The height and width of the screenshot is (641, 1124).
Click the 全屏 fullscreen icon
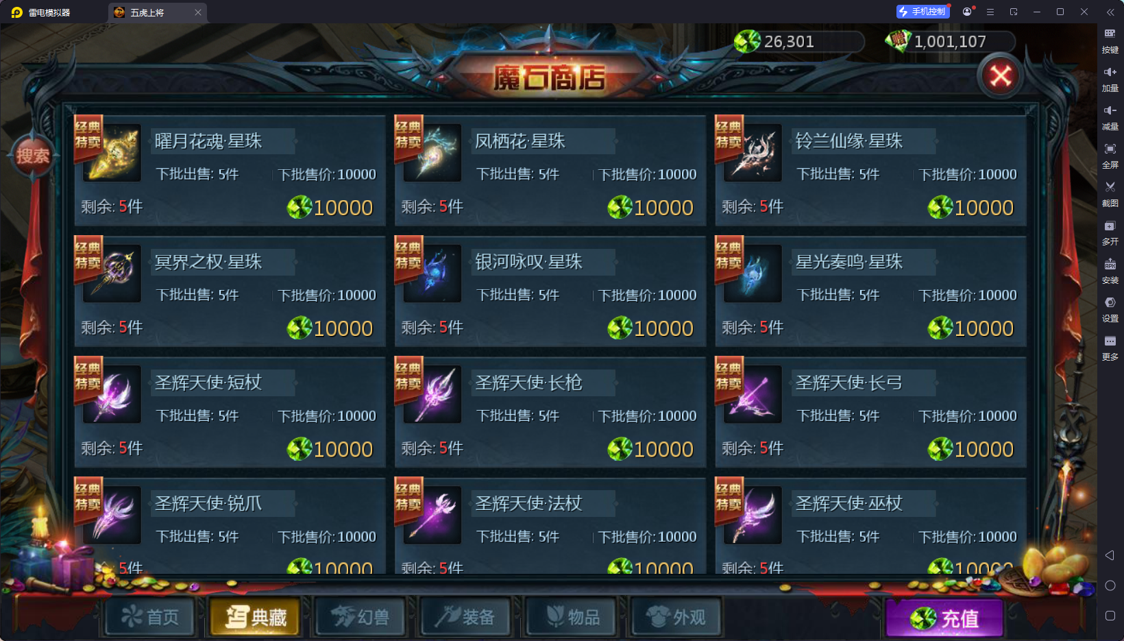(x=1110, y=156)
